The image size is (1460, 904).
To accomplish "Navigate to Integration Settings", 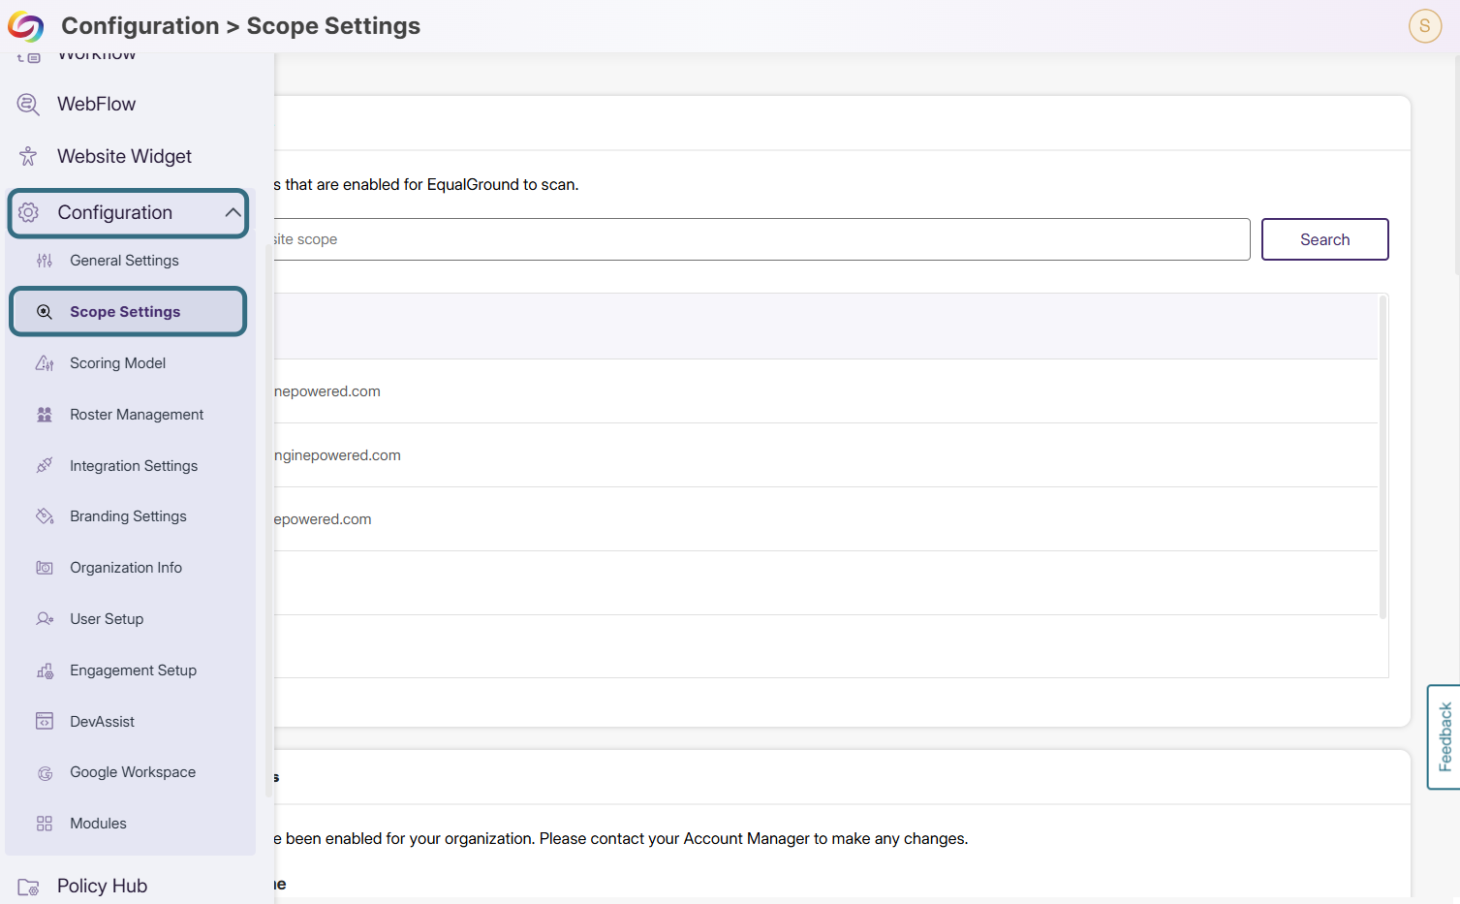I will (x=134, y=466).
